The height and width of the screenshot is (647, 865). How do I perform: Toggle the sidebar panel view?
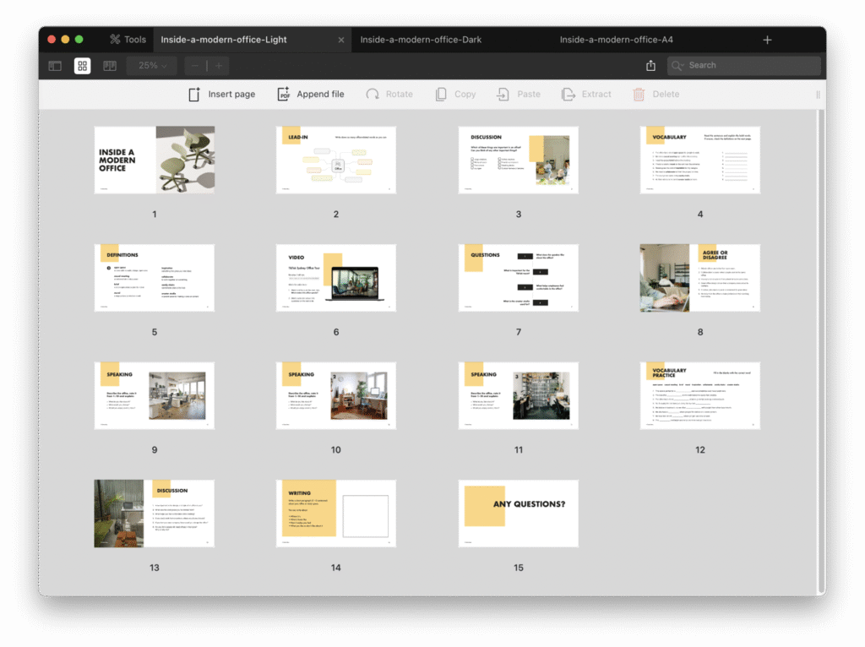click(x=55, y=66)
